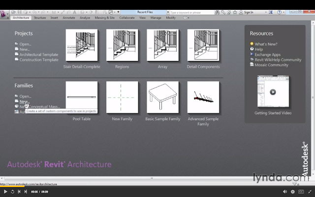Select the Text tool letter A icon

[74, 12]
